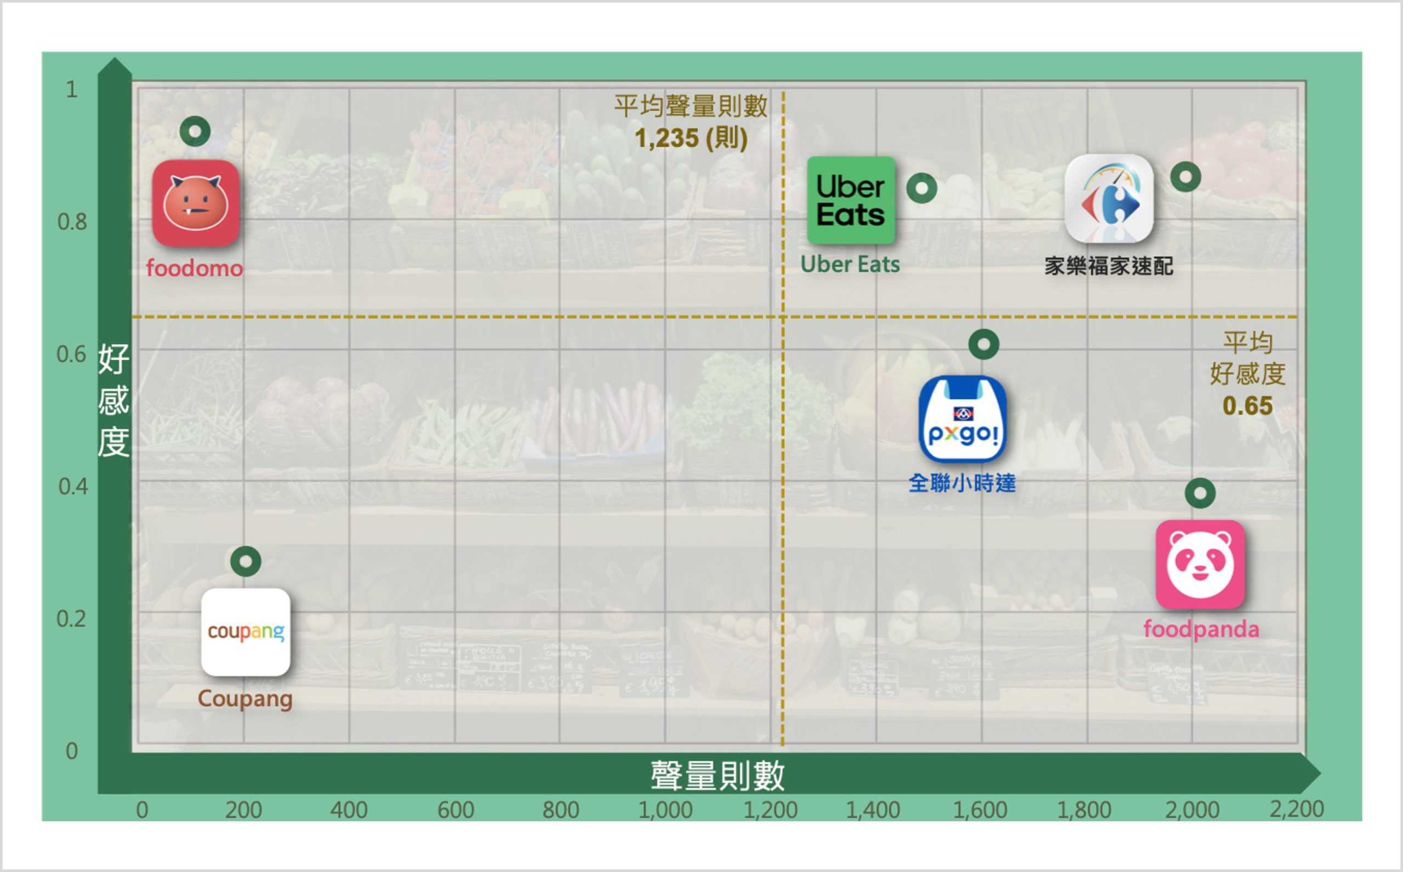Click the '聲量則數' x-axis title

717,776
